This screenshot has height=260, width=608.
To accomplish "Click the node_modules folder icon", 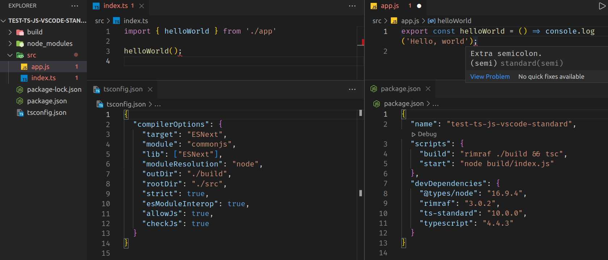I will pyautogui.click(x=20, y=44).
